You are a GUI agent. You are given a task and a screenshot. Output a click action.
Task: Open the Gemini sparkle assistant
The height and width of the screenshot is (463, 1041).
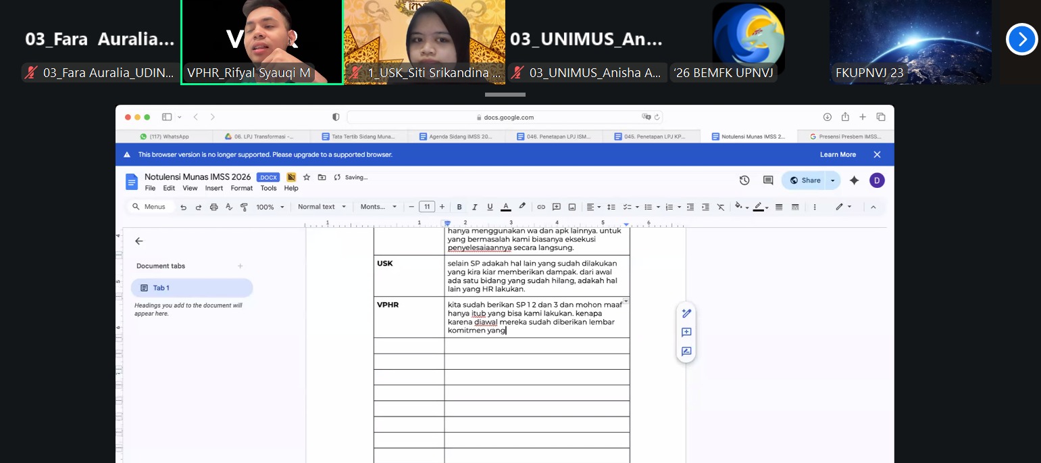[854, 180]
